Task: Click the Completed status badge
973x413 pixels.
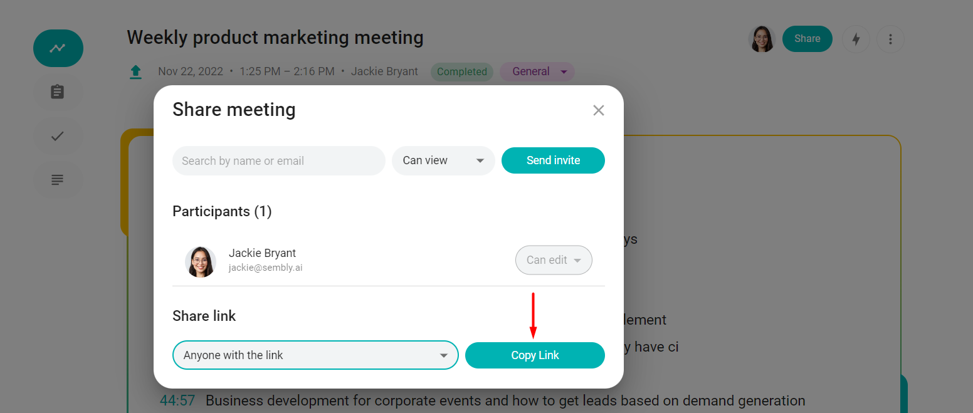Action: 461,72
